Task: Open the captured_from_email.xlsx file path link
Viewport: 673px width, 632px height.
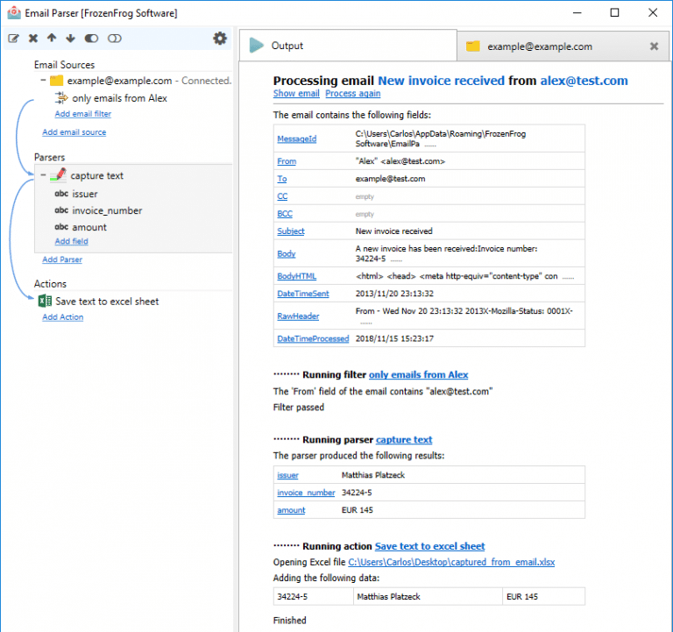Action: pos(451,563)
